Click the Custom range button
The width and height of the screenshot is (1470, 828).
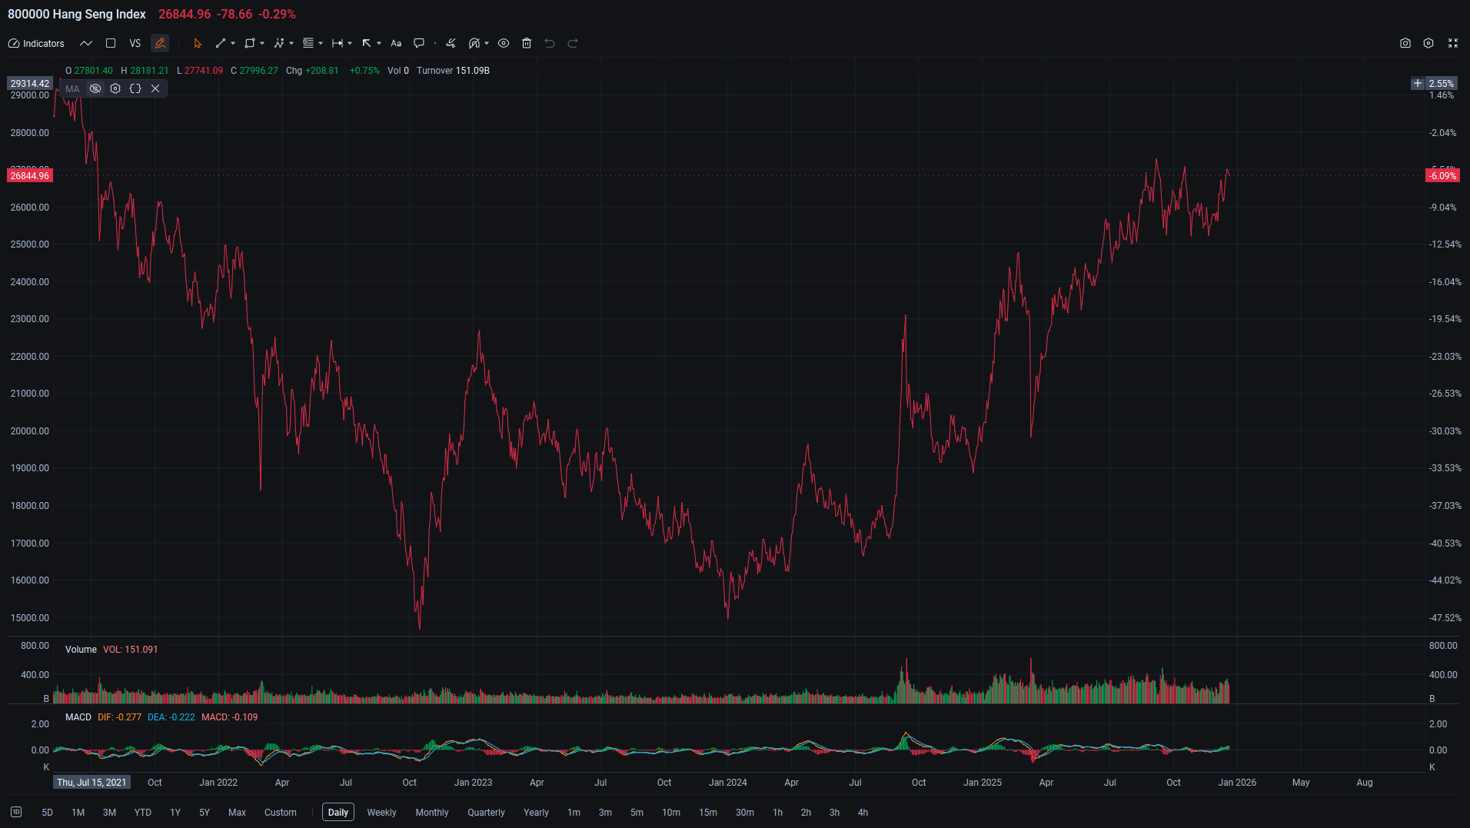(280, 813)
